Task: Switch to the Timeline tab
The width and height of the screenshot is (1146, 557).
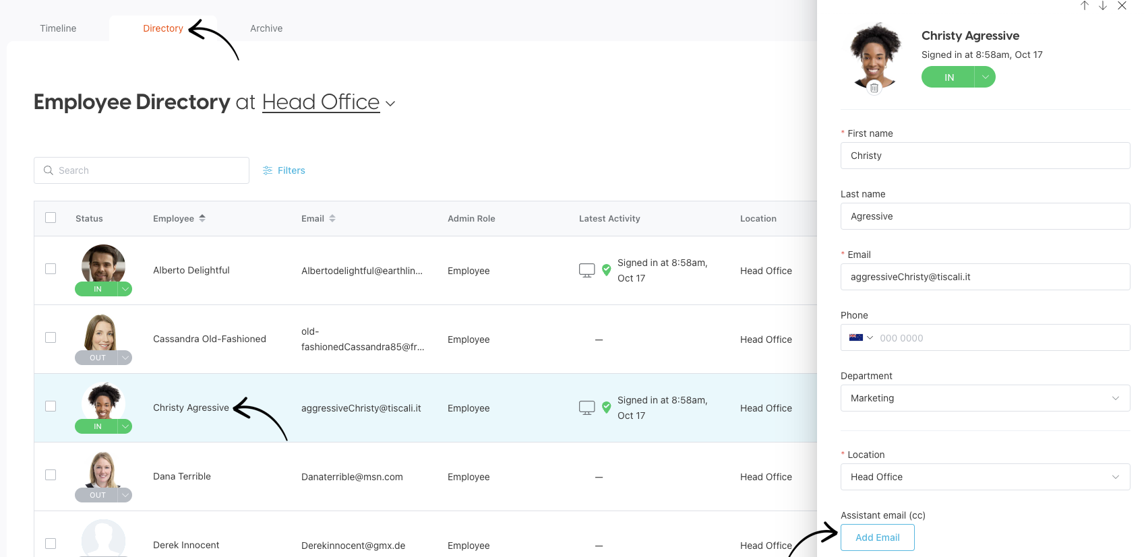Action: (x=58, y=28)
